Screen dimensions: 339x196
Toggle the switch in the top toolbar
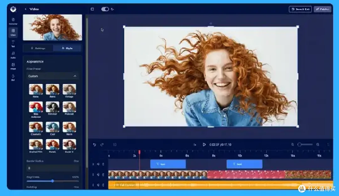(105, 9)
